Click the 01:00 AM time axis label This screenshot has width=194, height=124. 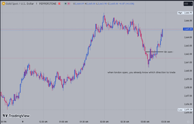(63, 122)
